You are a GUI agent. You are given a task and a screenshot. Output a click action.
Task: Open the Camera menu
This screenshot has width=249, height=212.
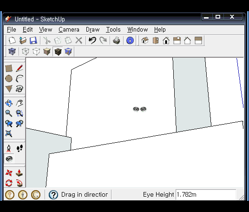tap(69, 30)
